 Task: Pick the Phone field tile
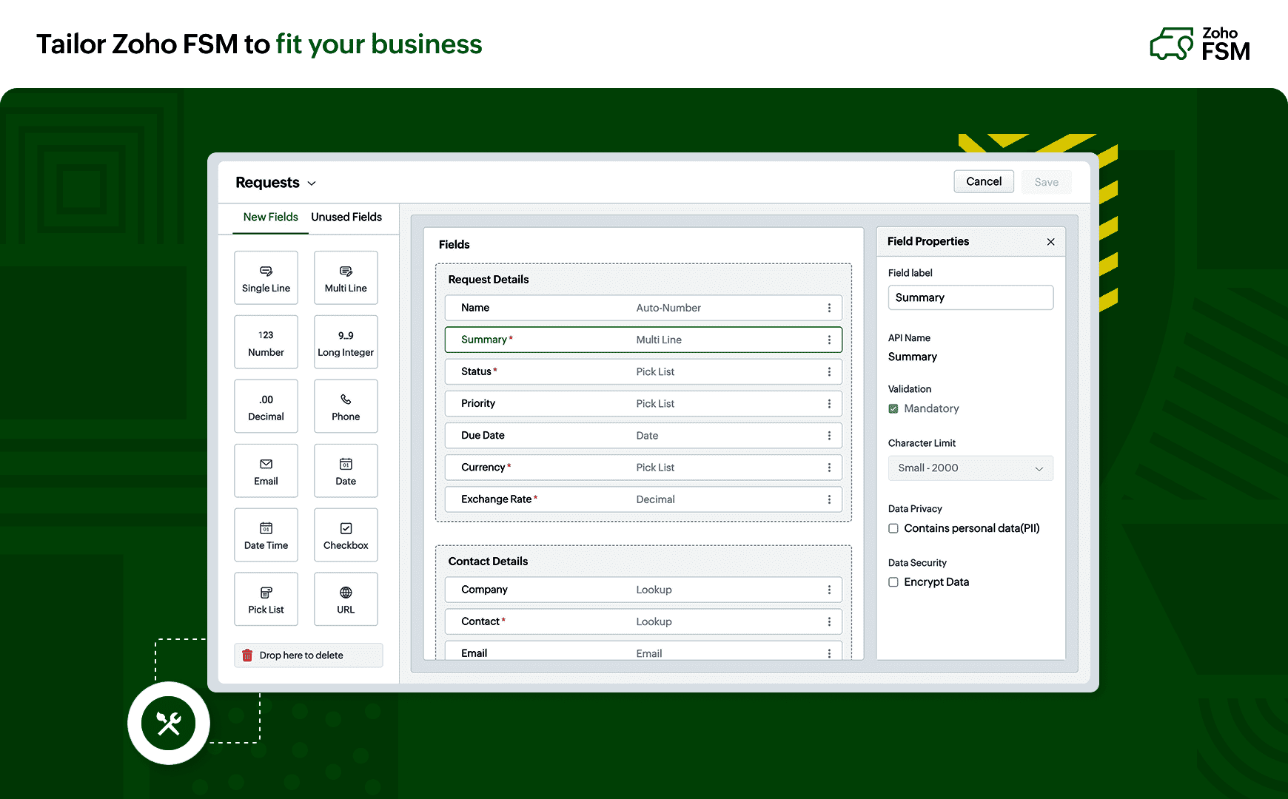(x=346, y=406)
